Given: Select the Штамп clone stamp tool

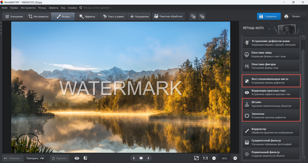Looking at the screenshot, I should [271, 104].
